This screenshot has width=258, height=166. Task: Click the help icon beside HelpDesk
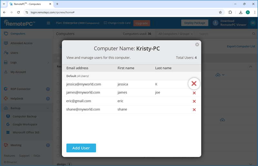[x=48, y=99]
